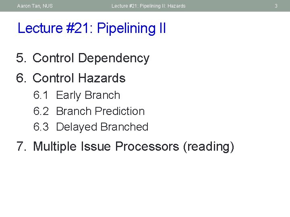
Task: Click the slide title 'Lecture #21: Pipelining II'
Action: 92,28
